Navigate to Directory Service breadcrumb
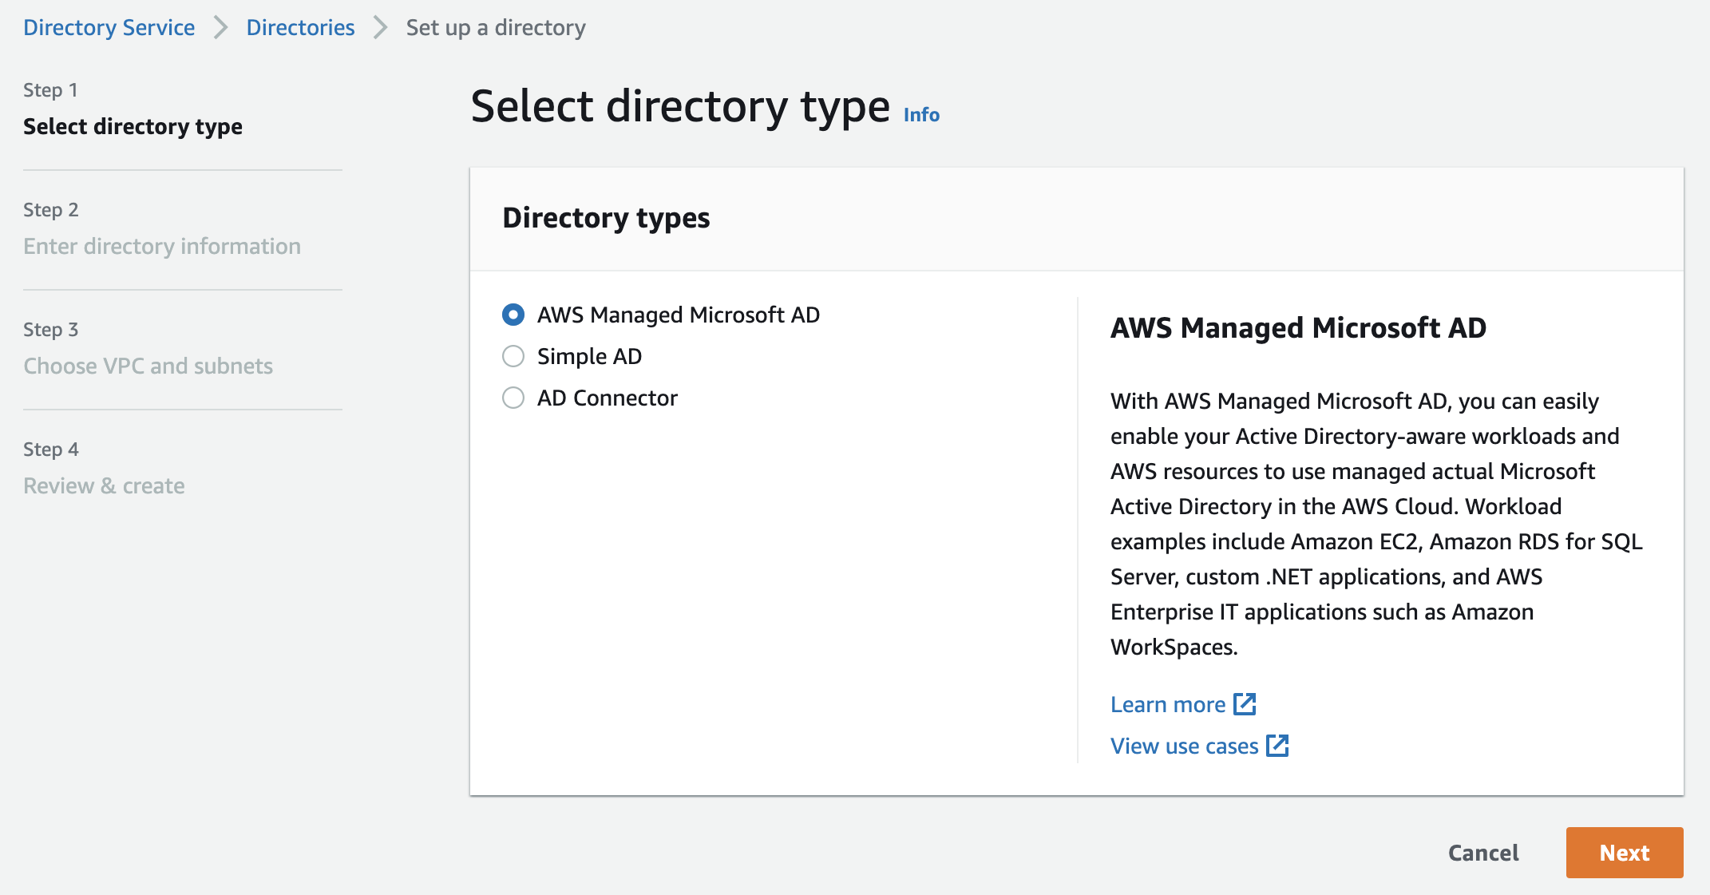The width and height of the screenshot is (1710, 895). point(109,27)
